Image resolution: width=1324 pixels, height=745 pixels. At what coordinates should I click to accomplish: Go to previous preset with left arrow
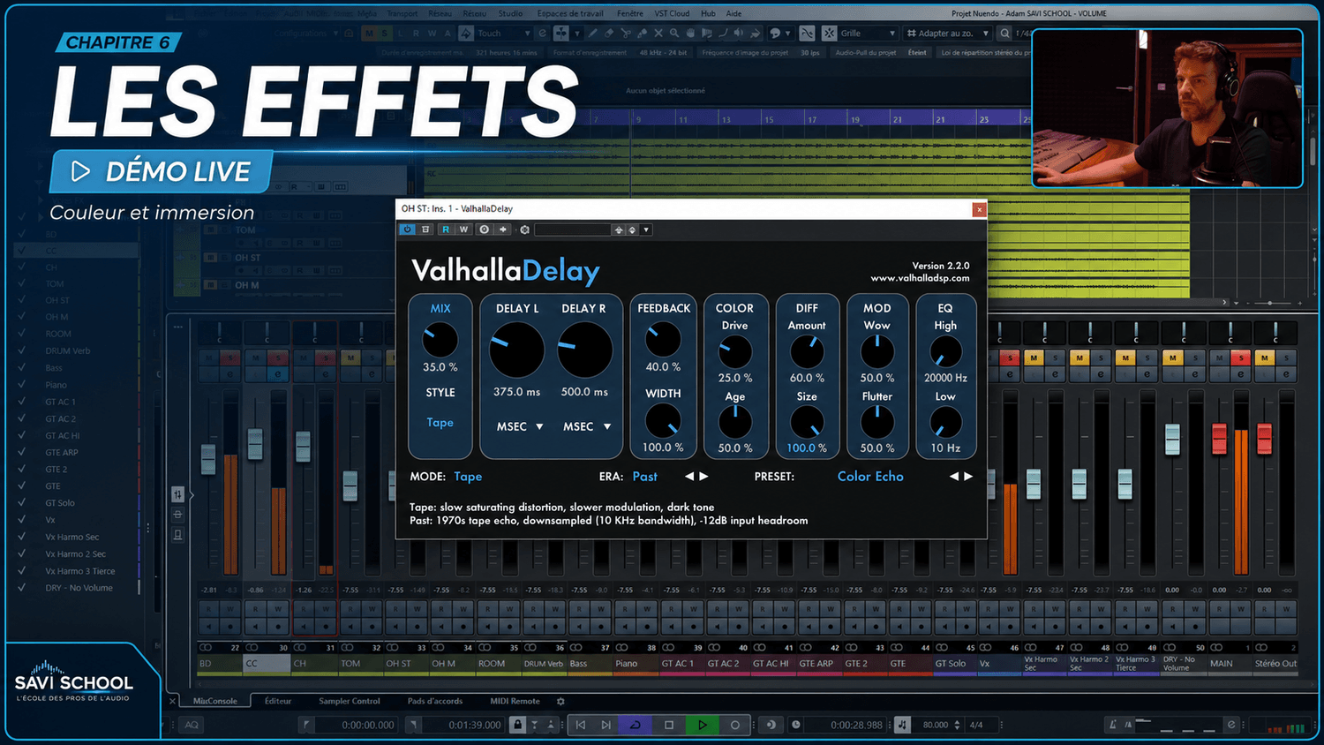coord(954,477)
